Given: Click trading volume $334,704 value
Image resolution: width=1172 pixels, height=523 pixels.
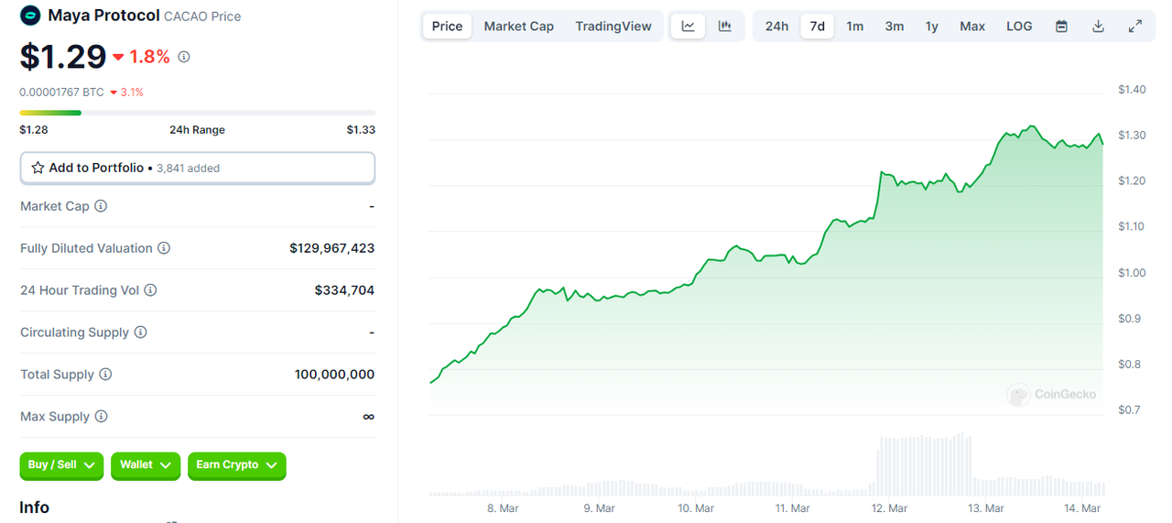Looking at the screenshot, I should click(344, 290).
